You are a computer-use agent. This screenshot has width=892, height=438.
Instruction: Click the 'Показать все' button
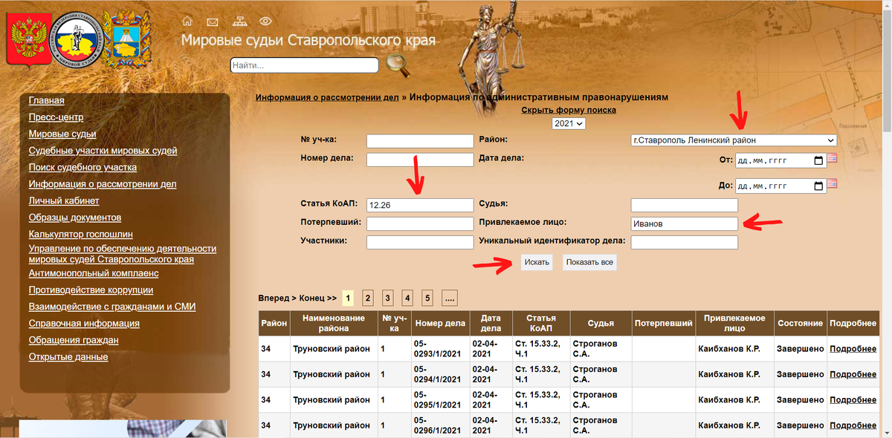pos(589,263)
